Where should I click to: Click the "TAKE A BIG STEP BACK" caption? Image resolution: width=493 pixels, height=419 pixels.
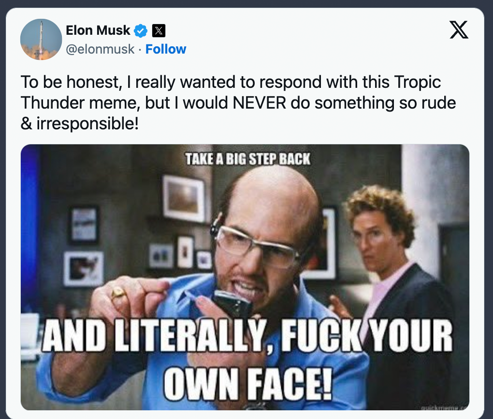coord(247,159)
